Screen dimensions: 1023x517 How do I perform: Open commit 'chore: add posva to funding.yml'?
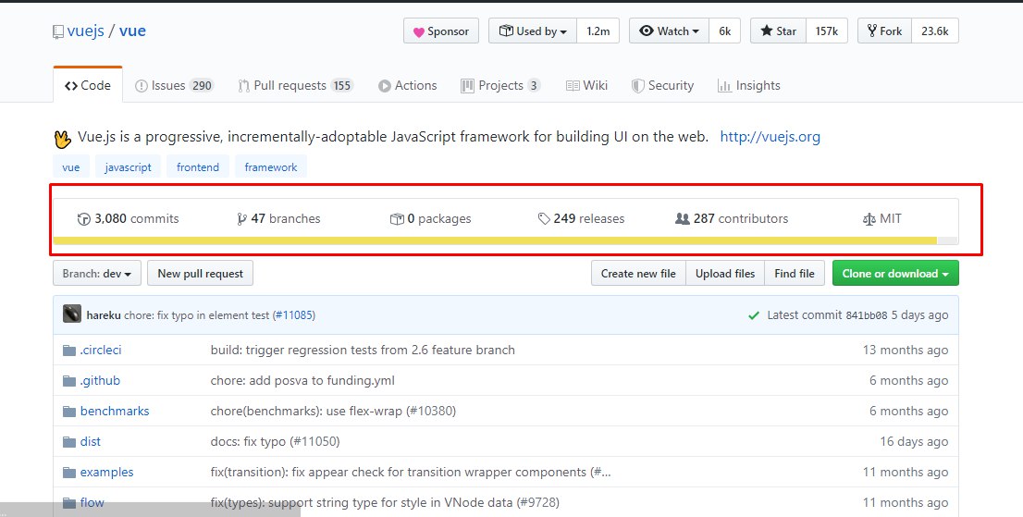(x=302, y=381)
